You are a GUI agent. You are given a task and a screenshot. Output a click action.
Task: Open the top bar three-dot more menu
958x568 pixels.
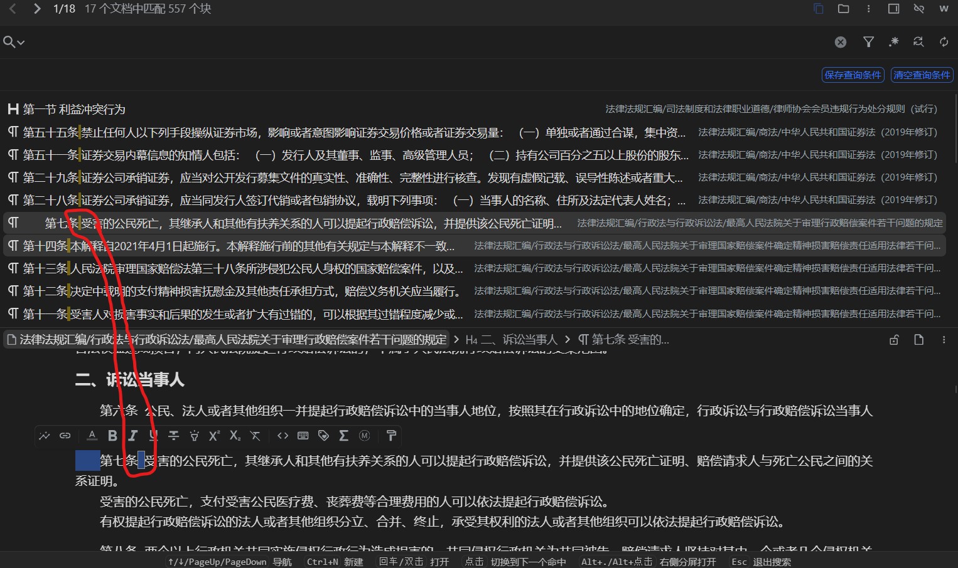869,9
